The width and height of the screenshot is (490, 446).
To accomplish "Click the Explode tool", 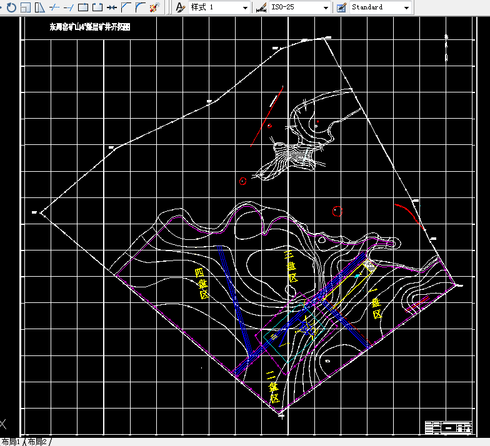I will (154, 7).
